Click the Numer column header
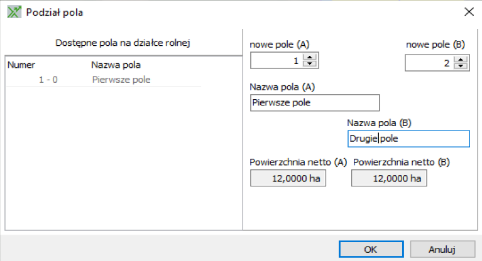 pyautogui.click(x=21, y=65)
